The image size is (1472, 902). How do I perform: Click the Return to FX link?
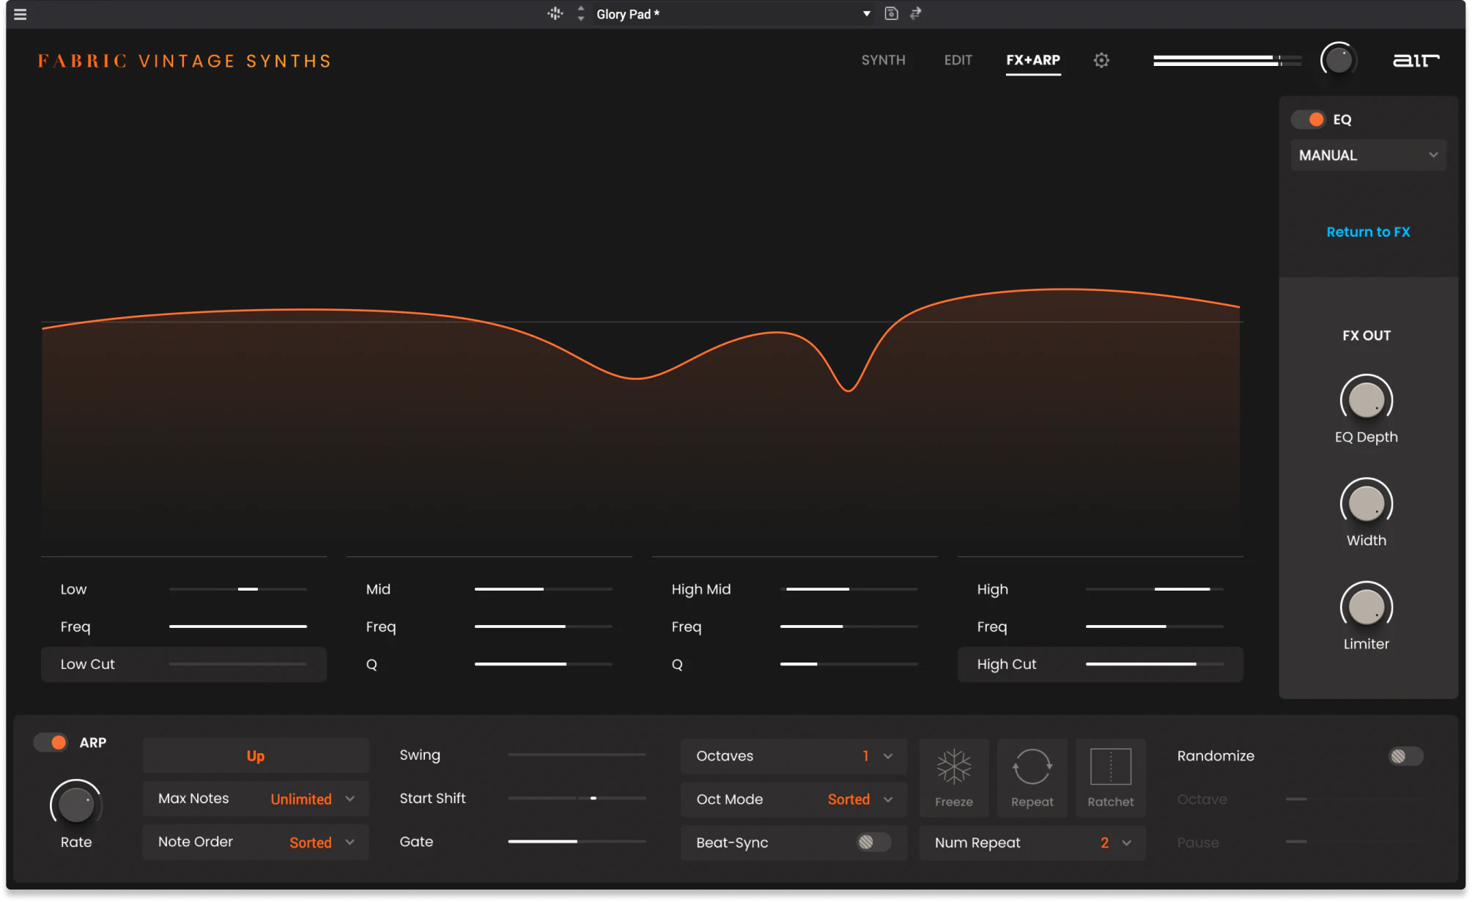tap(1367, 232)
